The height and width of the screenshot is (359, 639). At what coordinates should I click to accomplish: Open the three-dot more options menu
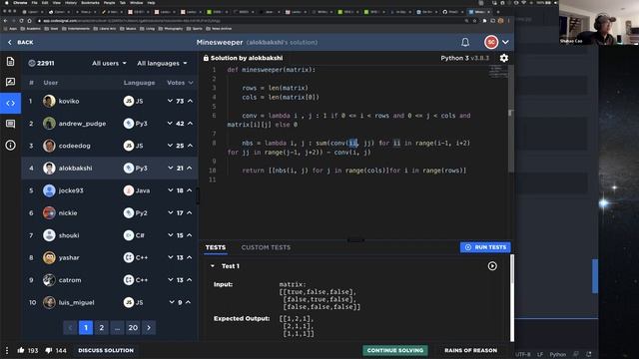[x=7, y=350]
